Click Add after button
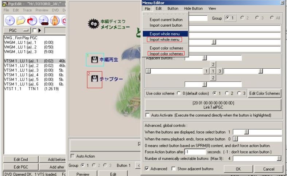 pyautogui.click(x=53, y=167)
